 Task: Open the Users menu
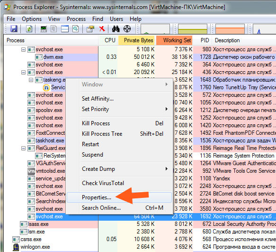tap(116, 19)
